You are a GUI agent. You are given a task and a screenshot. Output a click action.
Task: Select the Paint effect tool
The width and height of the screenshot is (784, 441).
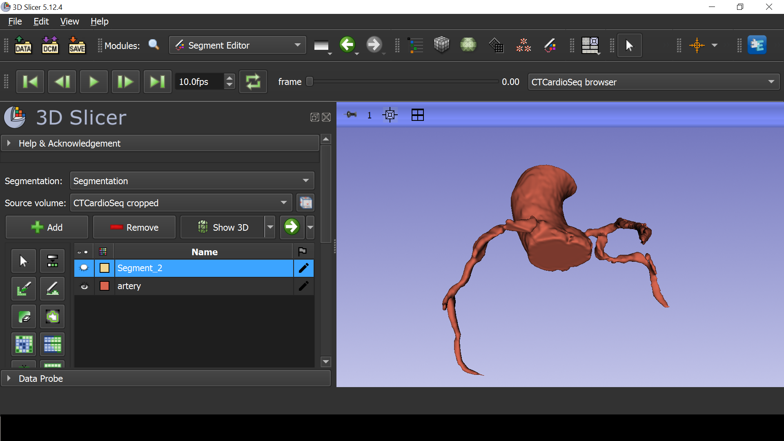(24, 289)
